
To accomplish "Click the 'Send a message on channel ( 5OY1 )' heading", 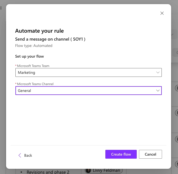I will pos(50,39).
